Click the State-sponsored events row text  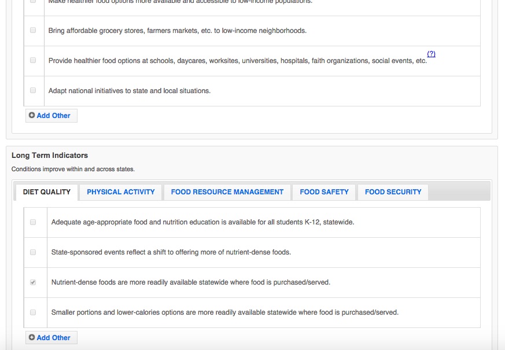coord(171,252)
